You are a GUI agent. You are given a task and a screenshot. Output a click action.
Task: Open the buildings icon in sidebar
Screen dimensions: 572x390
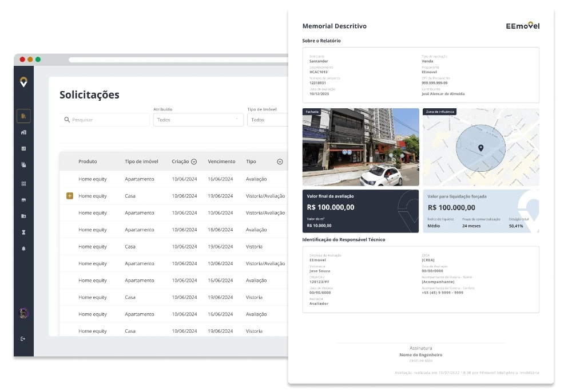coord(23,132)
